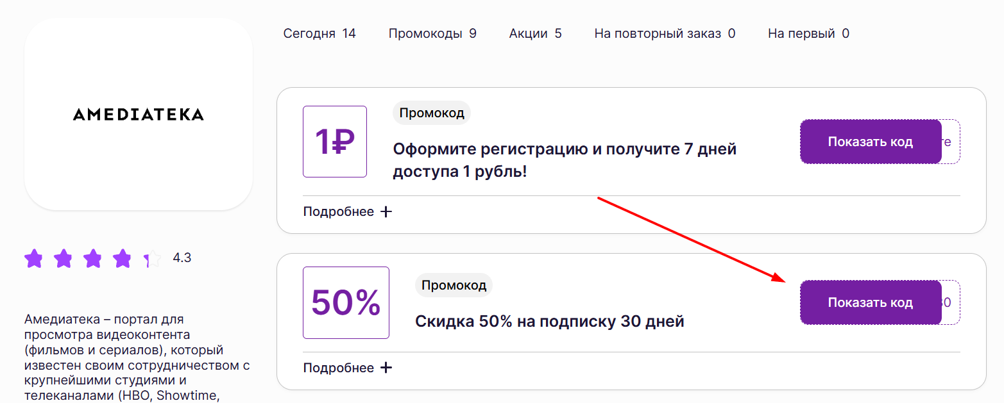
Task: Click the 50% discount badge icon
Action: pyautogui.click(x=346, y=302)
